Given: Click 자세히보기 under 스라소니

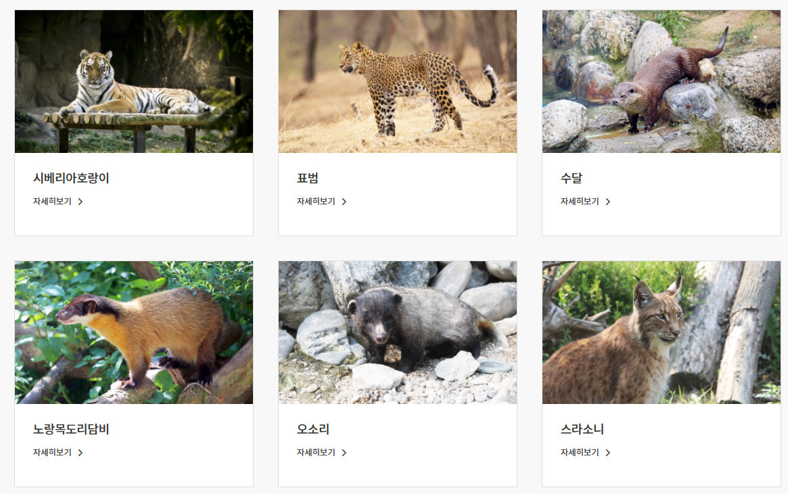Looking at the screenshot, I should point(580,453).
